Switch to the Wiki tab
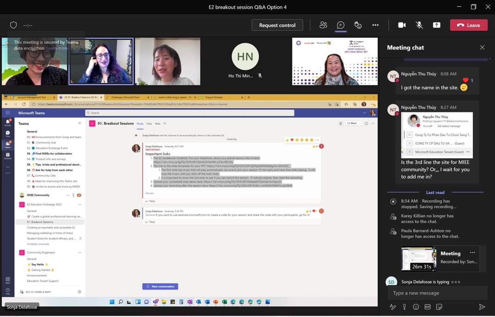The height and width of the screenshot is (317, 495). click(x=158, y=123)
